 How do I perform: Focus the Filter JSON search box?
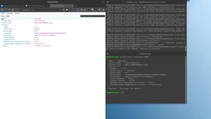93,16
